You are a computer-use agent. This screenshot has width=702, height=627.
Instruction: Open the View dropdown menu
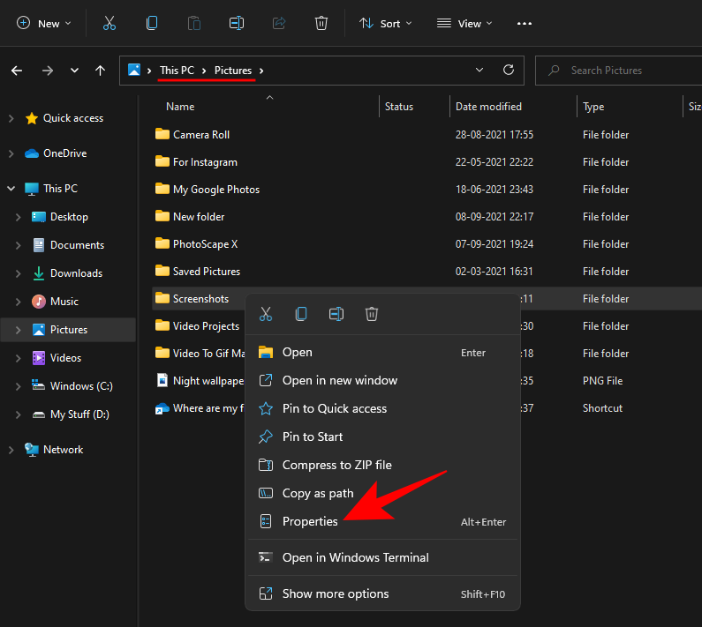[x=464, y=24]
